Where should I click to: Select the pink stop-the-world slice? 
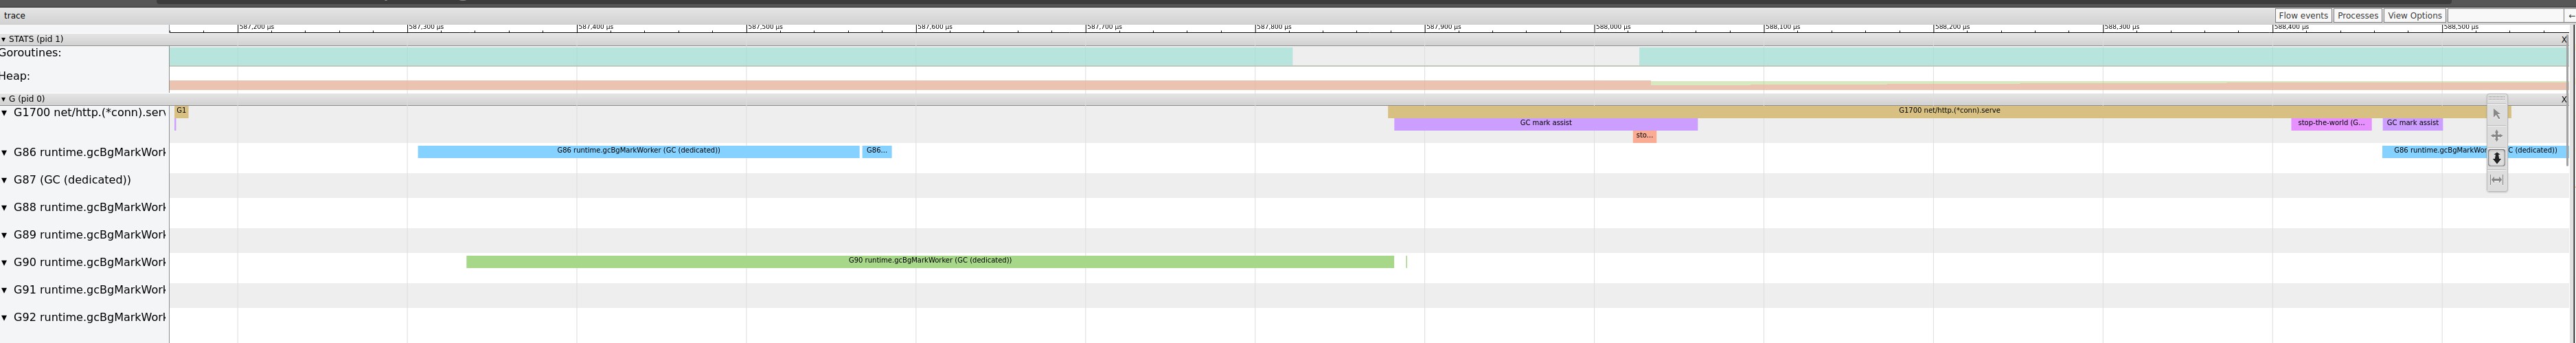[x=2330, y=124]
